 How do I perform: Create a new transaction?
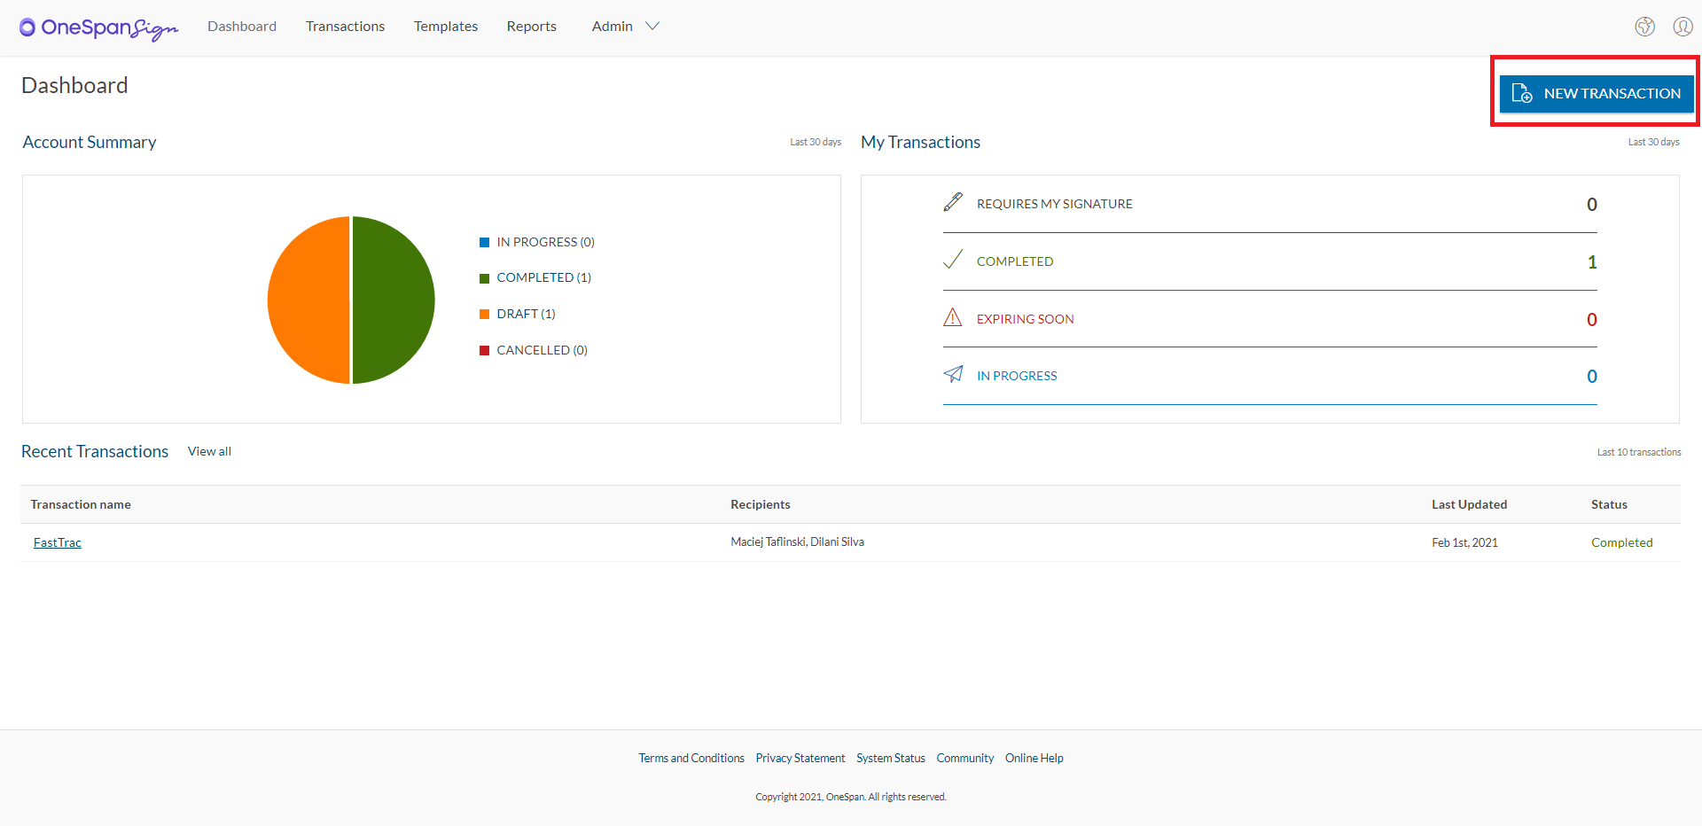(1597, 93)
